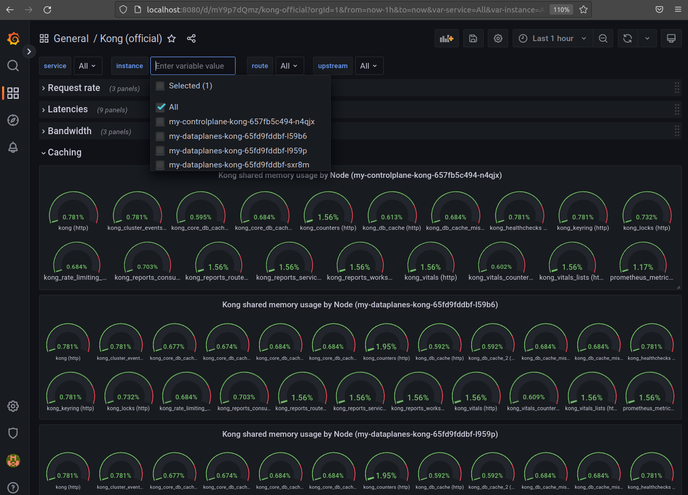Go to the General folder breadcrumb
The height and width of the screenshot is (495, 688).
click(x=71, y=38)
